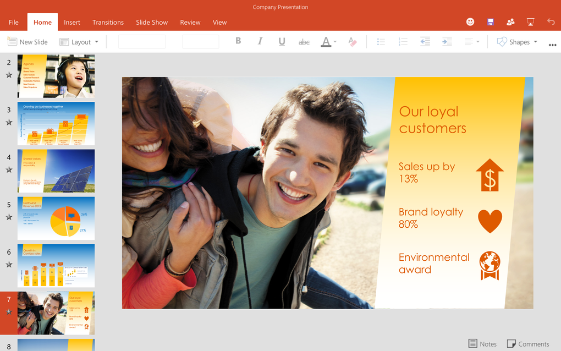Apply bold formatting to text

238,41
